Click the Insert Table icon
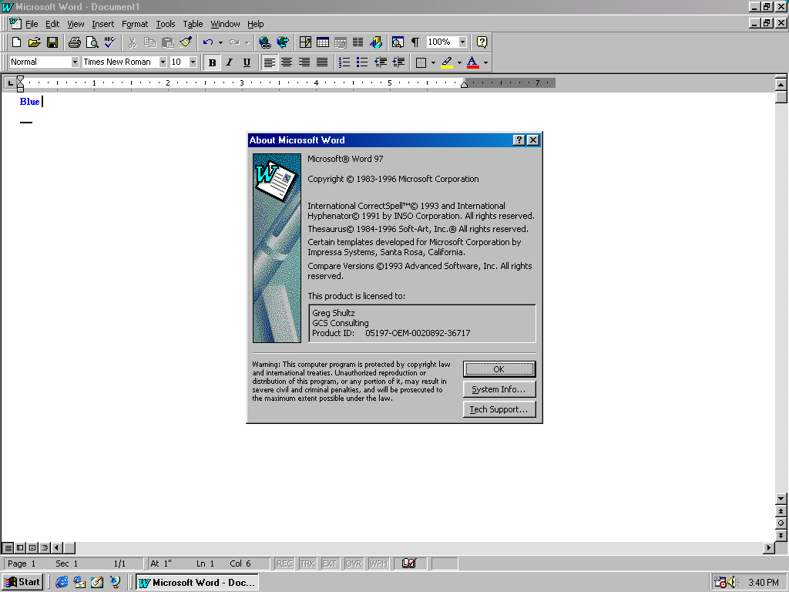The height and width of the screenshot is (592, 789). (323, 42)
